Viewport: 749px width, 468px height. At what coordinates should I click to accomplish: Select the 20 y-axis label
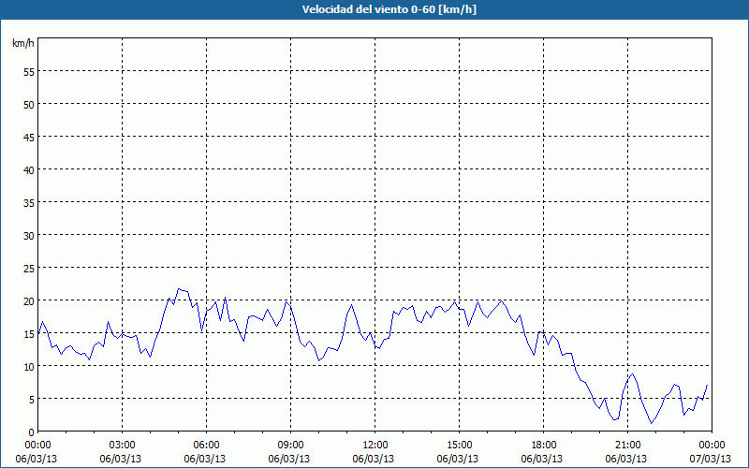(x=29, y=300)
